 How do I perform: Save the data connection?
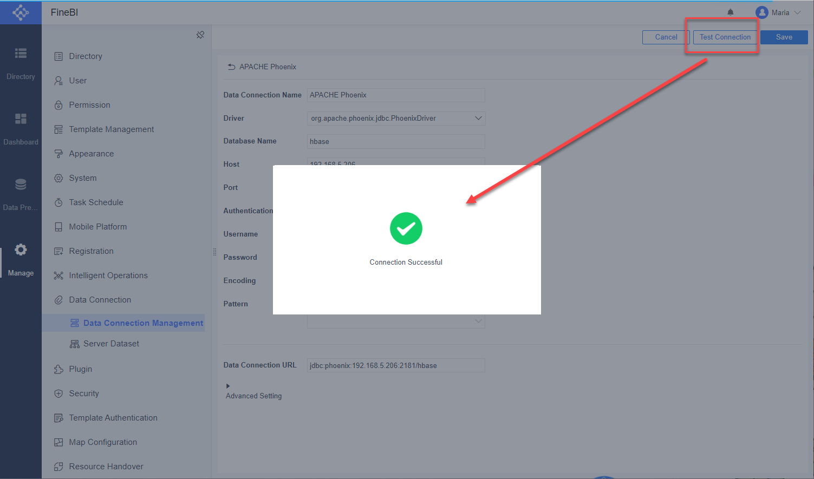[784, 37]
